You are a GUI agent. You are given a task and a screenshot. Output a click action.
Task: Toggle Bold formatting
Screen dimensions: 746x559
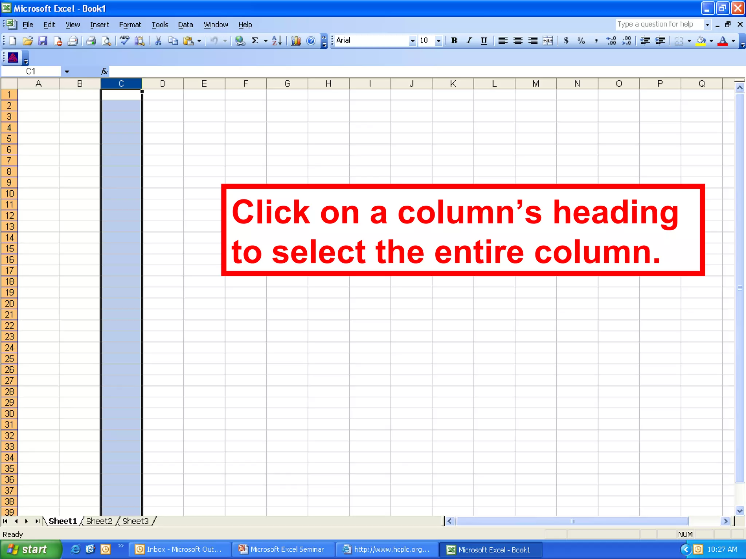tap(454, 41)
